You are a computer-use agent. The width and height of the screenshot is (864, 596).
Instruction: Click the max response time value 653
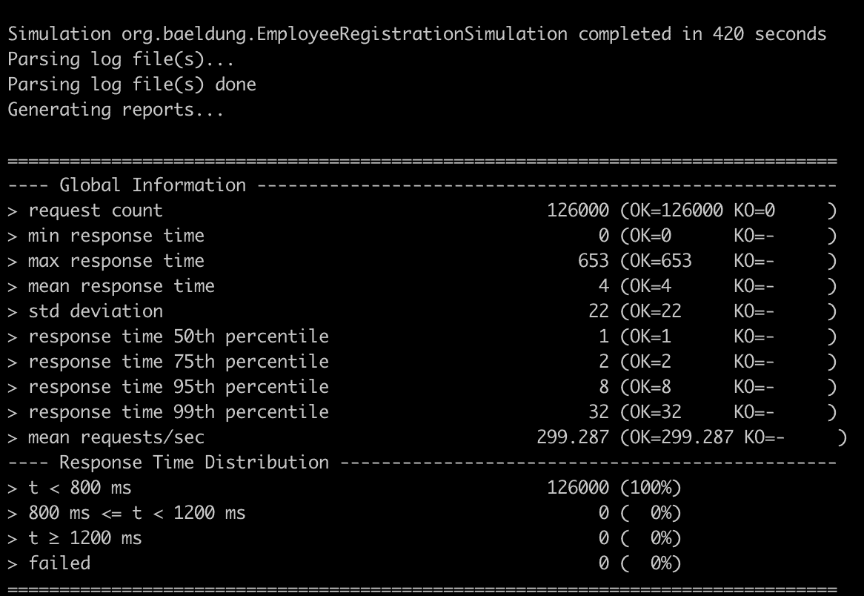click(594, 261)
